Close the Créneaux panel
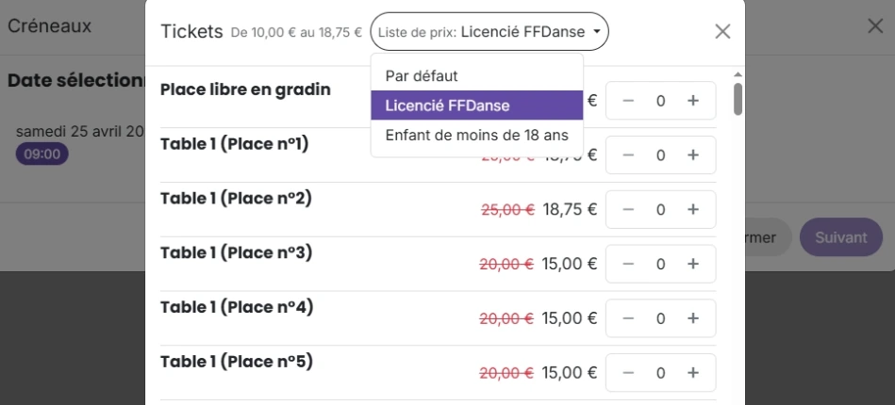895x405 pixels. click(x=875, y=26)
